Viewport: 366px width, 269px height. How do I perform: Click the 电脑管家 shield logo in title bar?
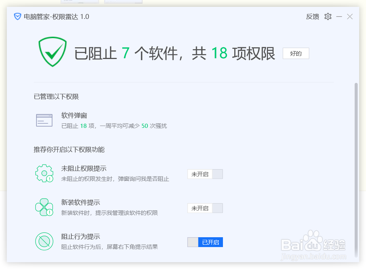17,17
